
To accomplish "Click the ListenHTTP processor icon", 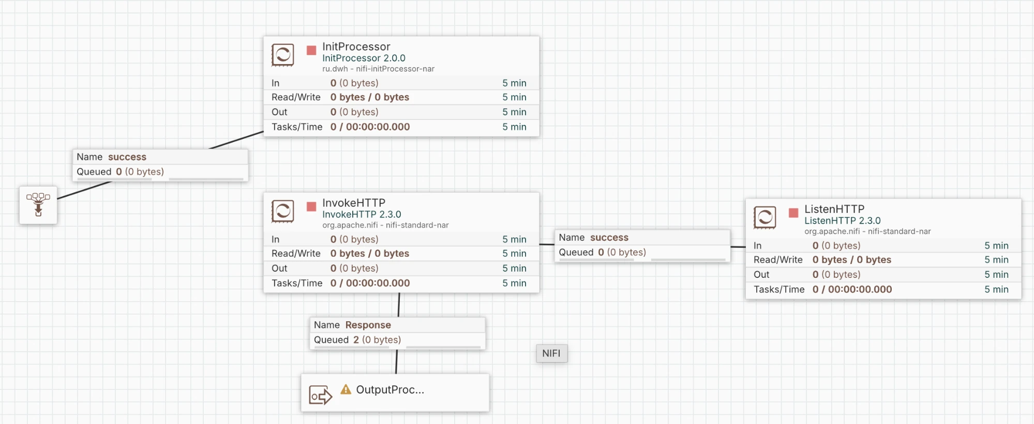I will point(765,217).
